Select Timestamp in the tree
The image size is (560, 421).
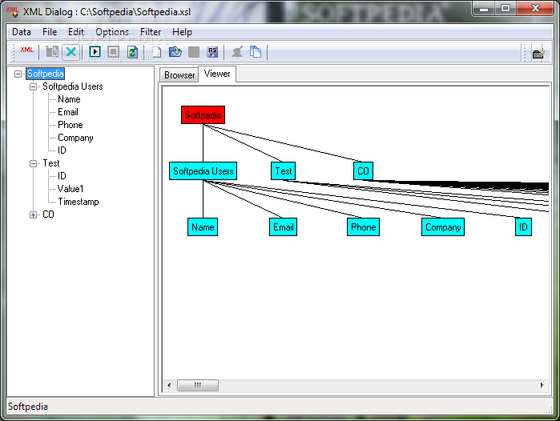click(79, 202)
